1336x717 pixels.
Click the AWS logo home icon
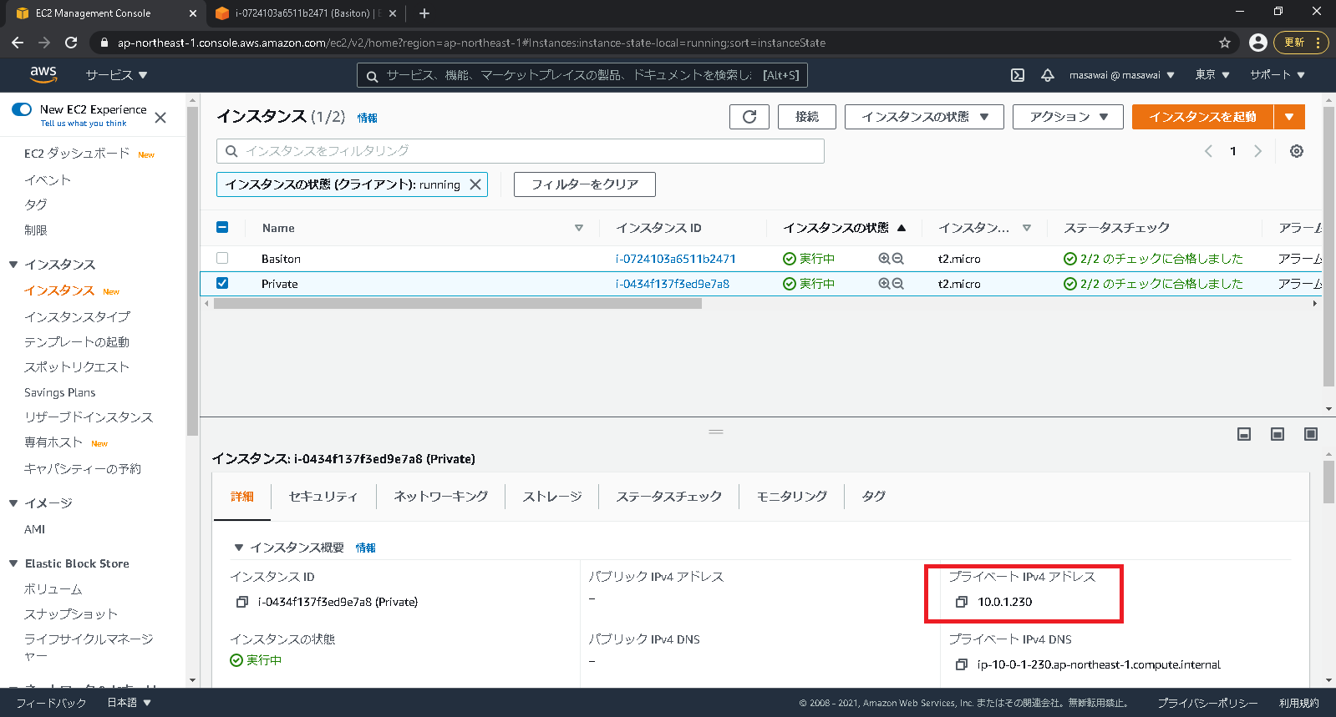[x=43, y=74]
